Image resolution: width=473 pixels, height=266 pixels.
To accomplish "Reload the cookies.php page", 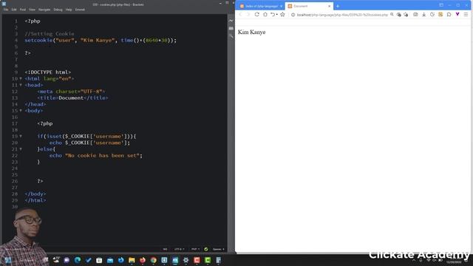I will (256, 15).
